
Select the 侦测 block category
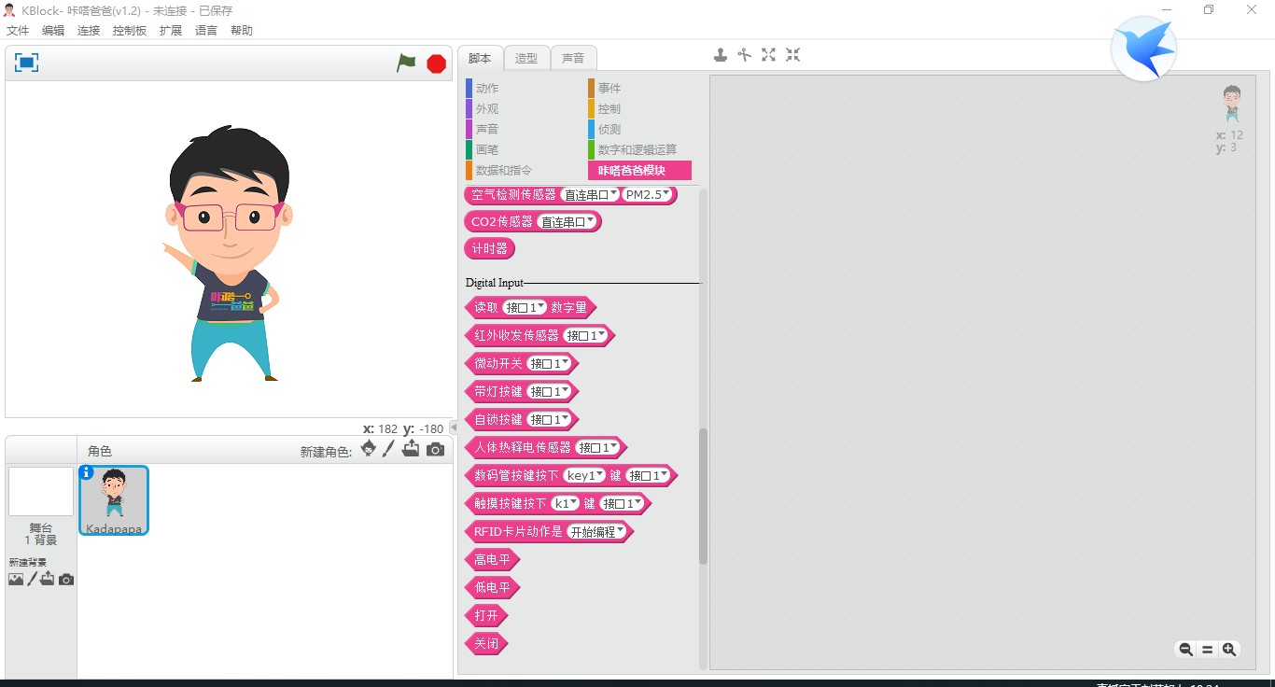pos(609,129)
